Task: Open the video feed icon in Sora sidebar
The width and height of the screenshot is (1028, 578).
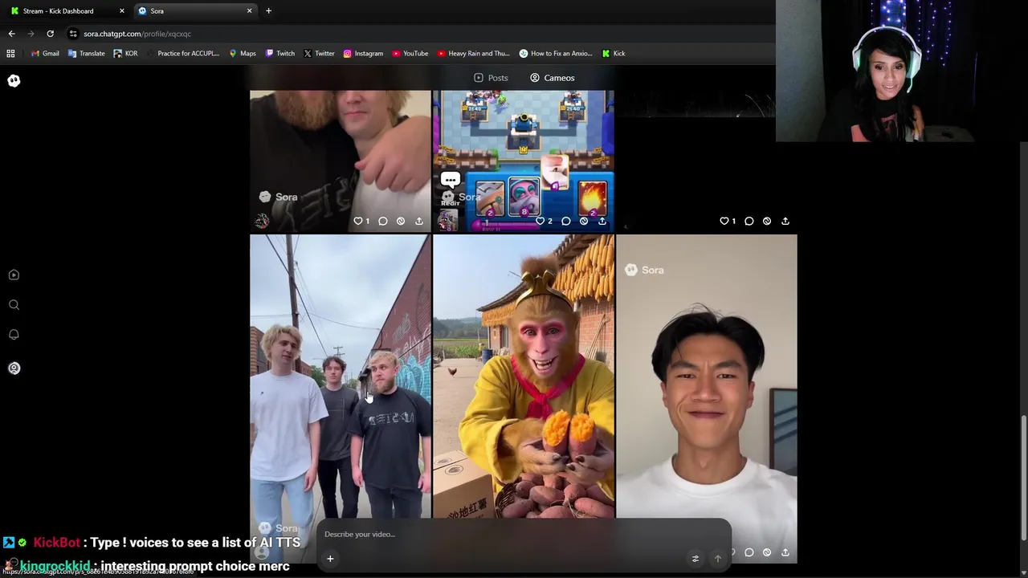Action: coord(14,275)
